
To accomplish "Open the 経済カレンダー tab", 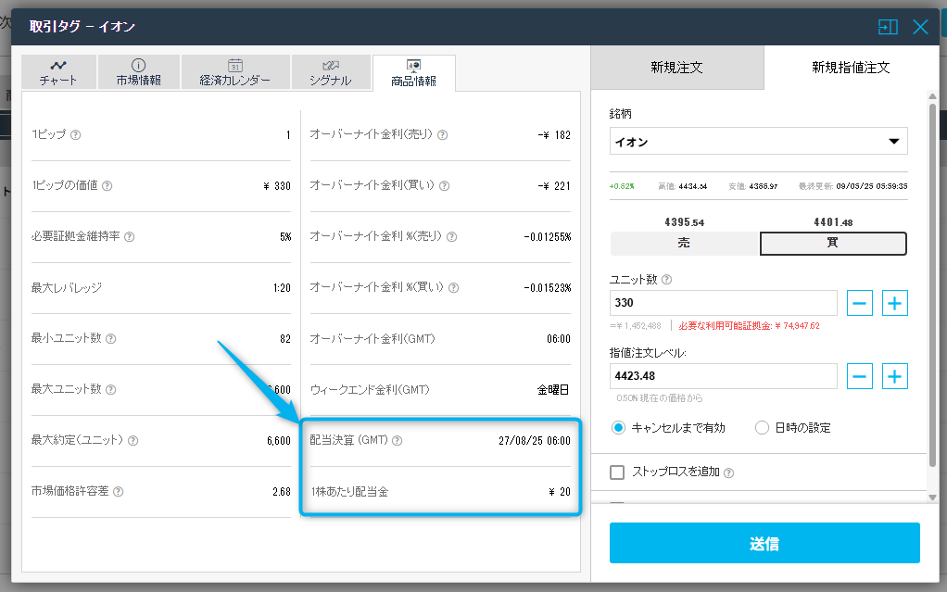I will pos(235,72).
